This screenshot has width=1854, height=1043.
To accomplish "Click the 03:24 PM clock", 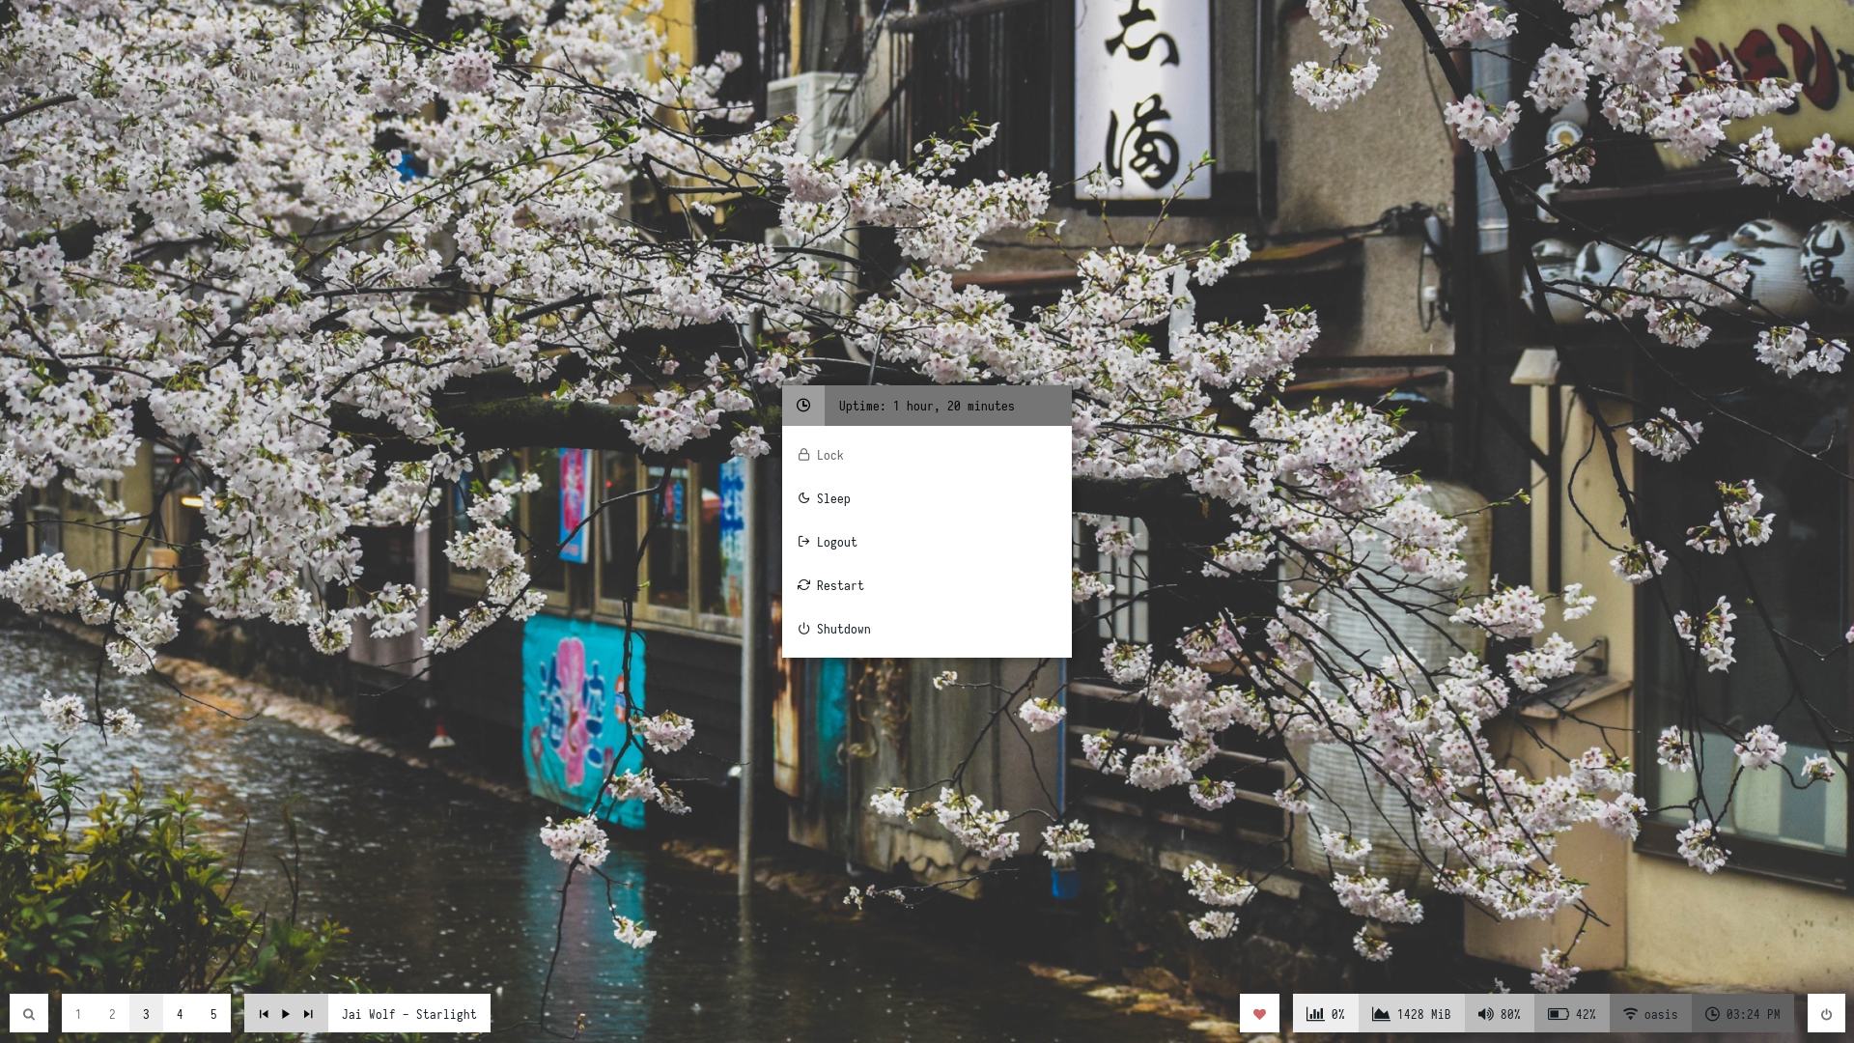I will [x=1742, y=1014].
